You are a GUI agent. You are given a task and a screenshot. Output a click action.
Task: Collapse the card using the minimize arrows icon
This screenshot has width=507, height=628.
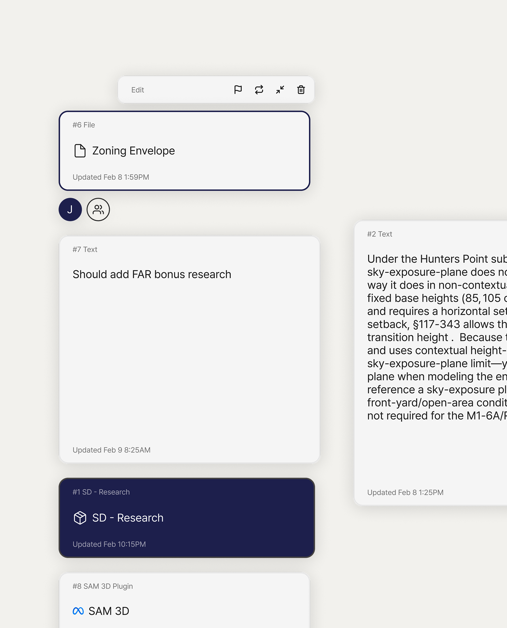point(280,90)
